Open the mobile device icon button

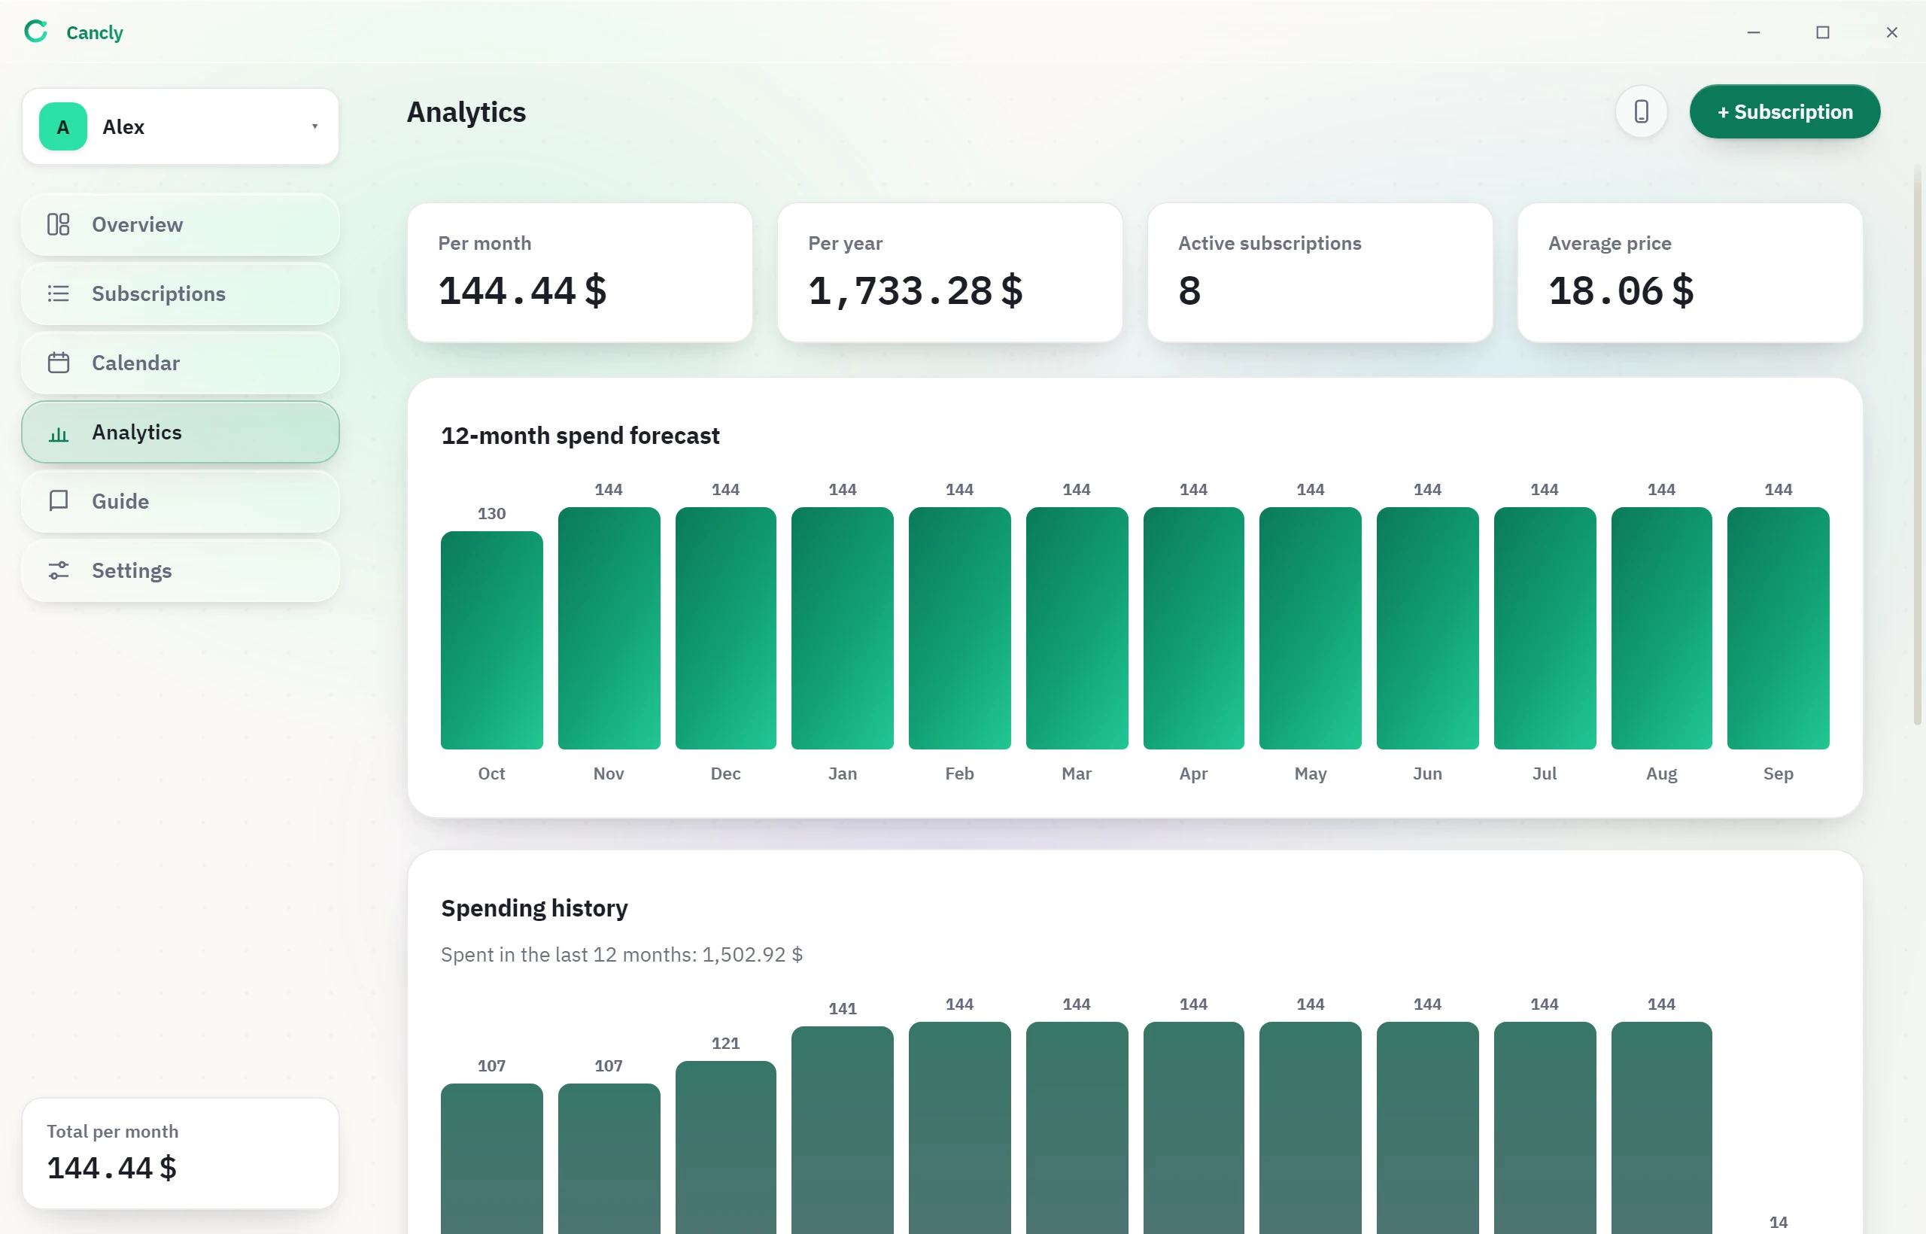pos(1641,111)
